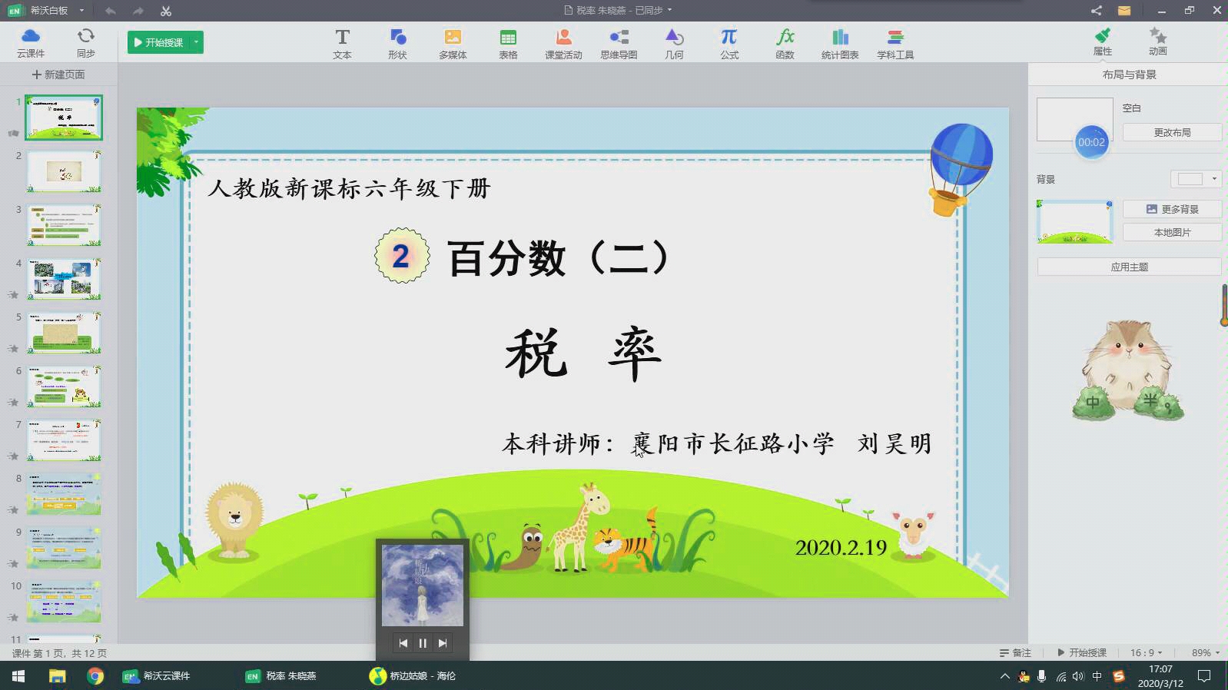Open Windows Start menu
Image resolution: width=1228 pixels, height=690 pixels.
tap(18, 676)
